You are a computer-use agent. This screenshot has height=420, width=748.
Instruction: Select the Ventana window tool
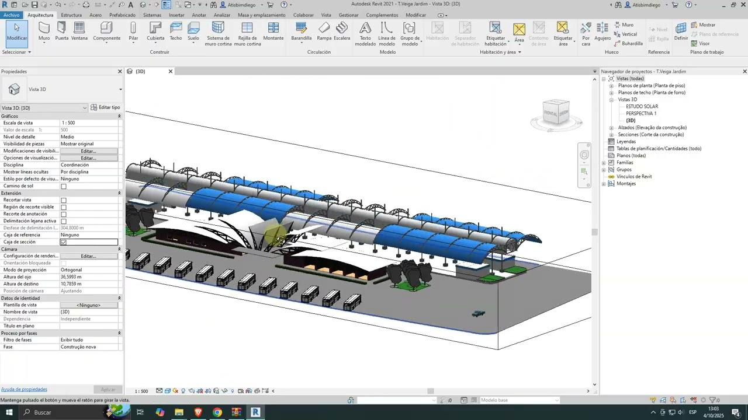79,32
